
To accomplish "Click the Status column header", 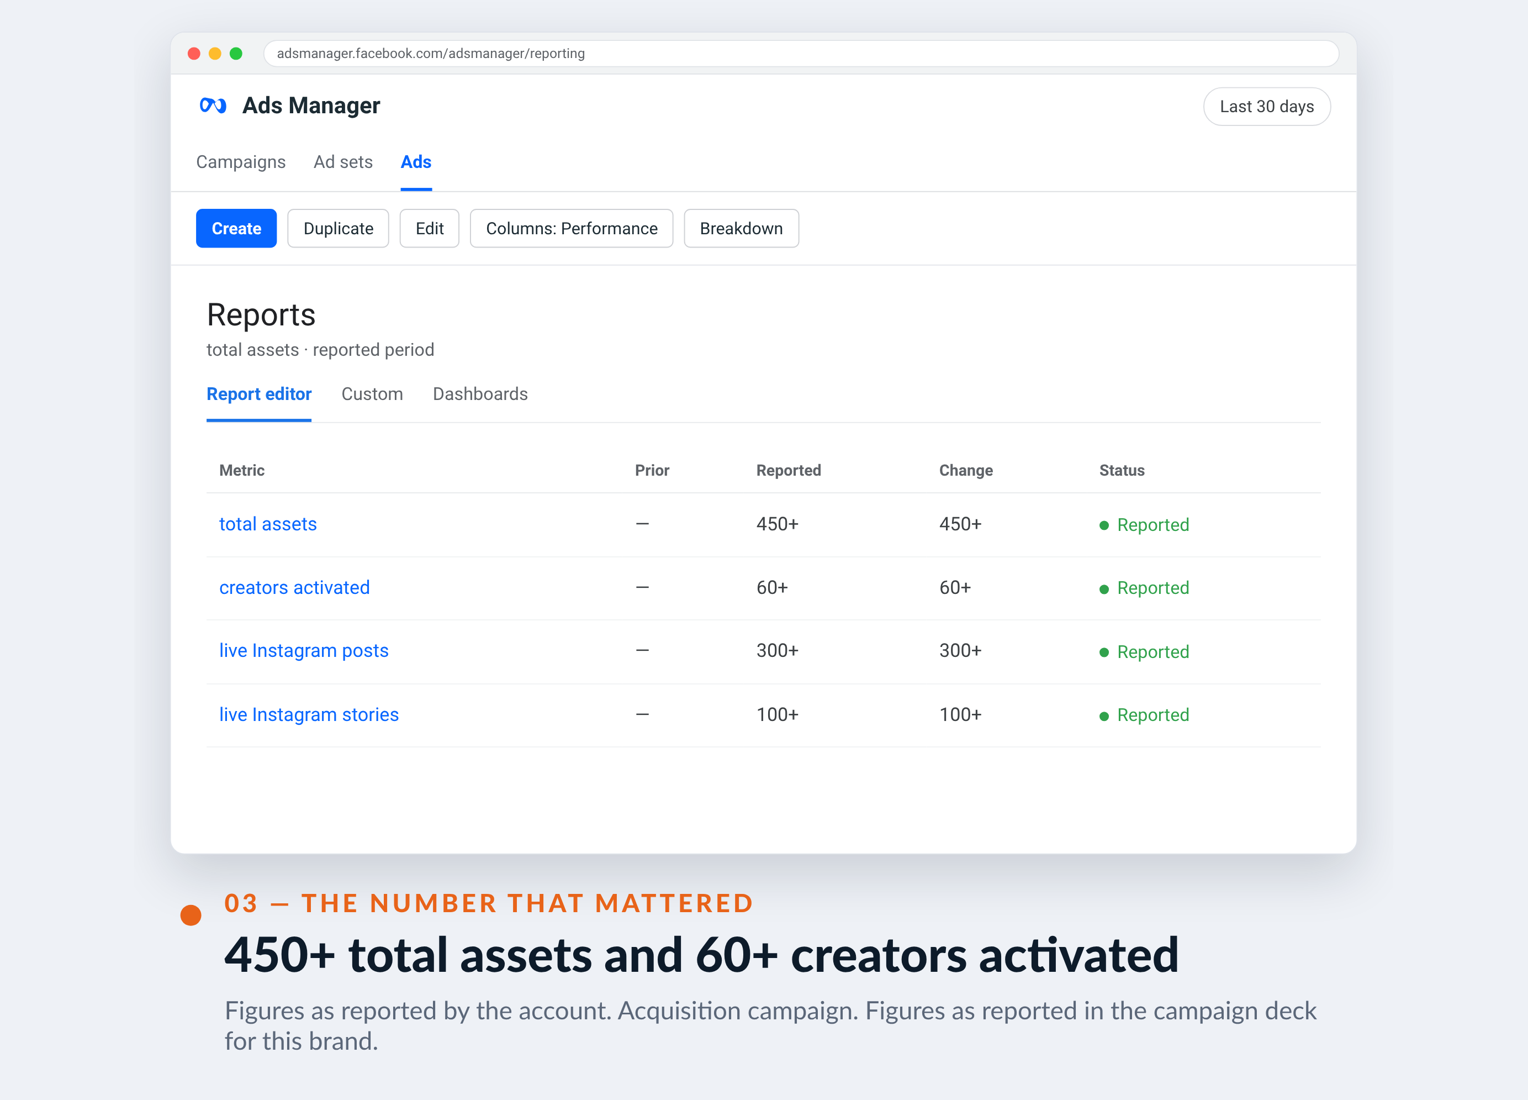I will point(1122,471).
